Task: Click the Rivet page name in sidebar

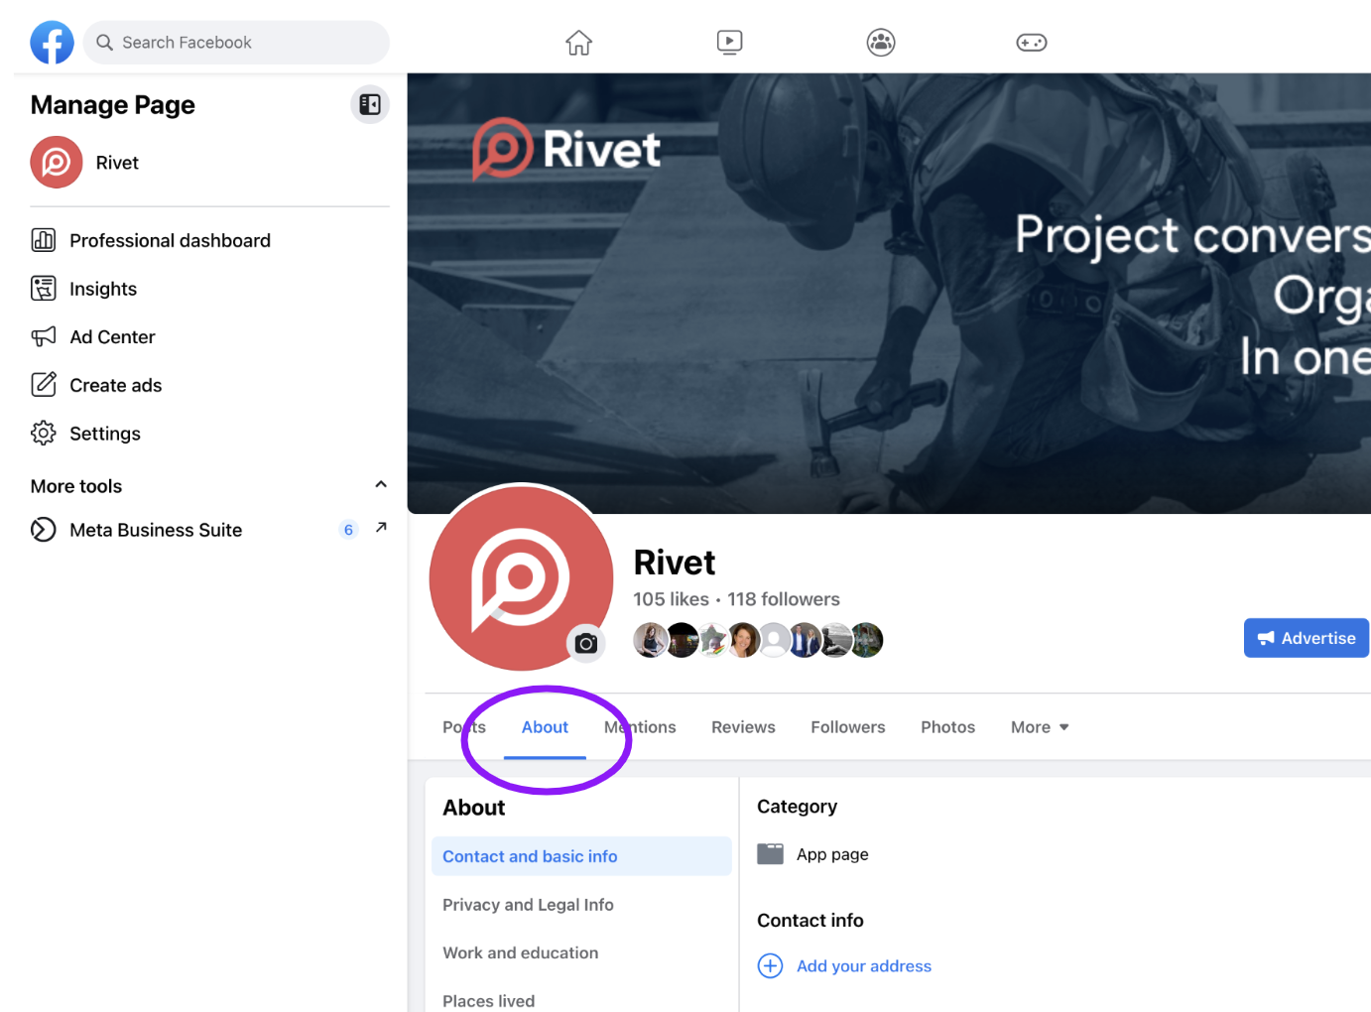Action: coord(117,163)
